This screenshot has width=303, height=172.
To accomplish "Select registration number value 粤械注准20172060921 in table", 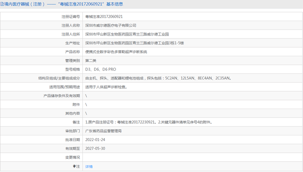I will point(104,17).
